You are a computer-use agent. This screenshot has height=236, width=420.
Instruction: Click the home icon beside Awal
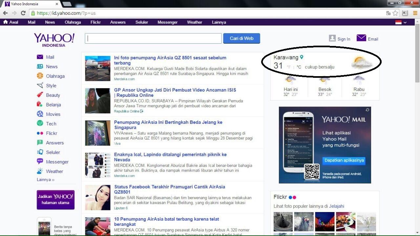pos(5,22)
